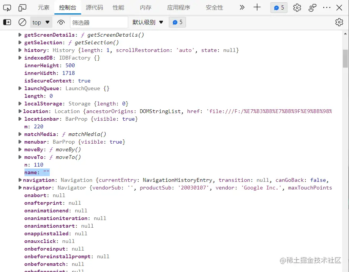Switch to the 内存 tab
Image resolution: width=349 pixels, height=272 pixels.
pyautogui.click(x=145, y=8)
